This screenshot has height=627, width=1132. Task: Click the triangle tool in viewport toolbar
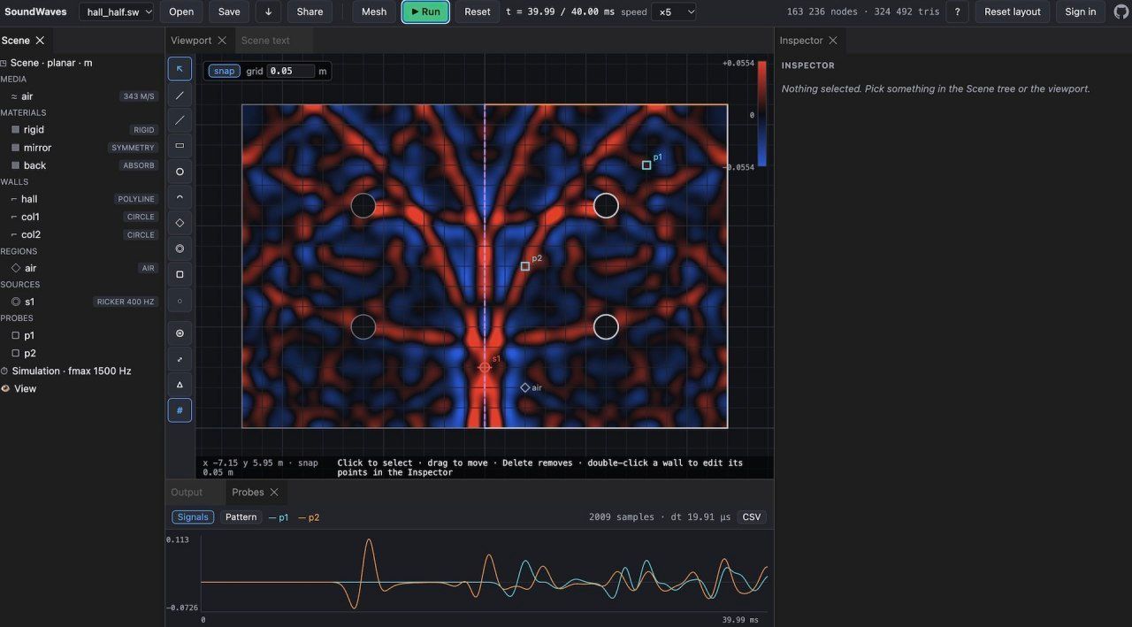(180, 385)
